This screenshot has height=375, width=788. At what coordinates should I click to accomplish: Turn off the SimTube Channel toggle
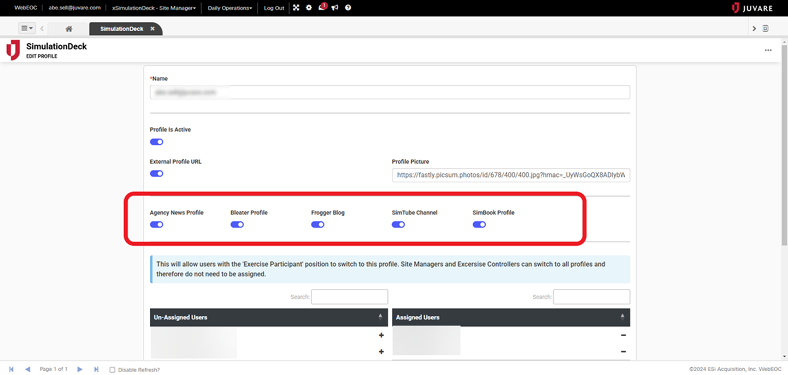pyautogui.click(x=398, y=225)
